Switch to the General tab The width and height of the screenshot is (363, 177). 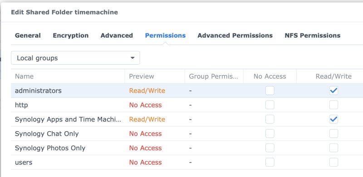(x=28, y=36)
